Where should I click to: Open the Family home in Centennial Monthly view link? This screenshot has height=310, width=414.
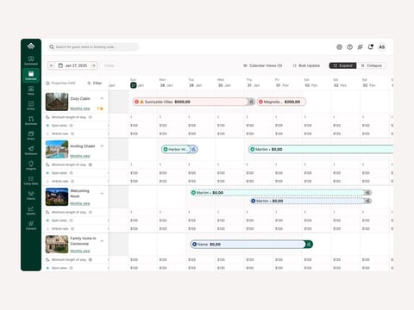80,251
